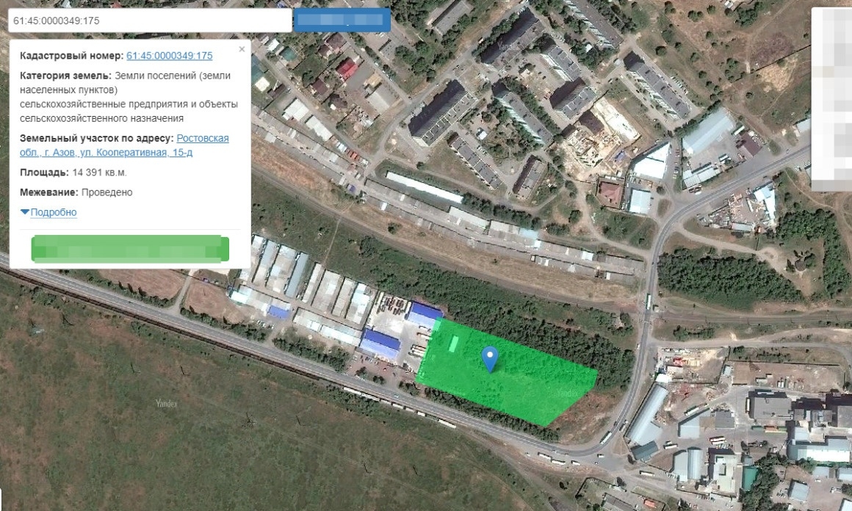The height and width of the screenshot is (511, 852).
Task: Expand the Подробно details section
Action: [x=48, y=212]
